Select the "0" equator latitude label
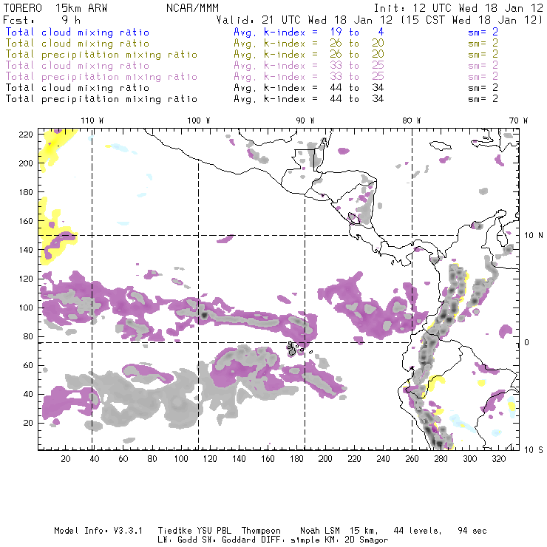547x547 pixels. point(527,342)
